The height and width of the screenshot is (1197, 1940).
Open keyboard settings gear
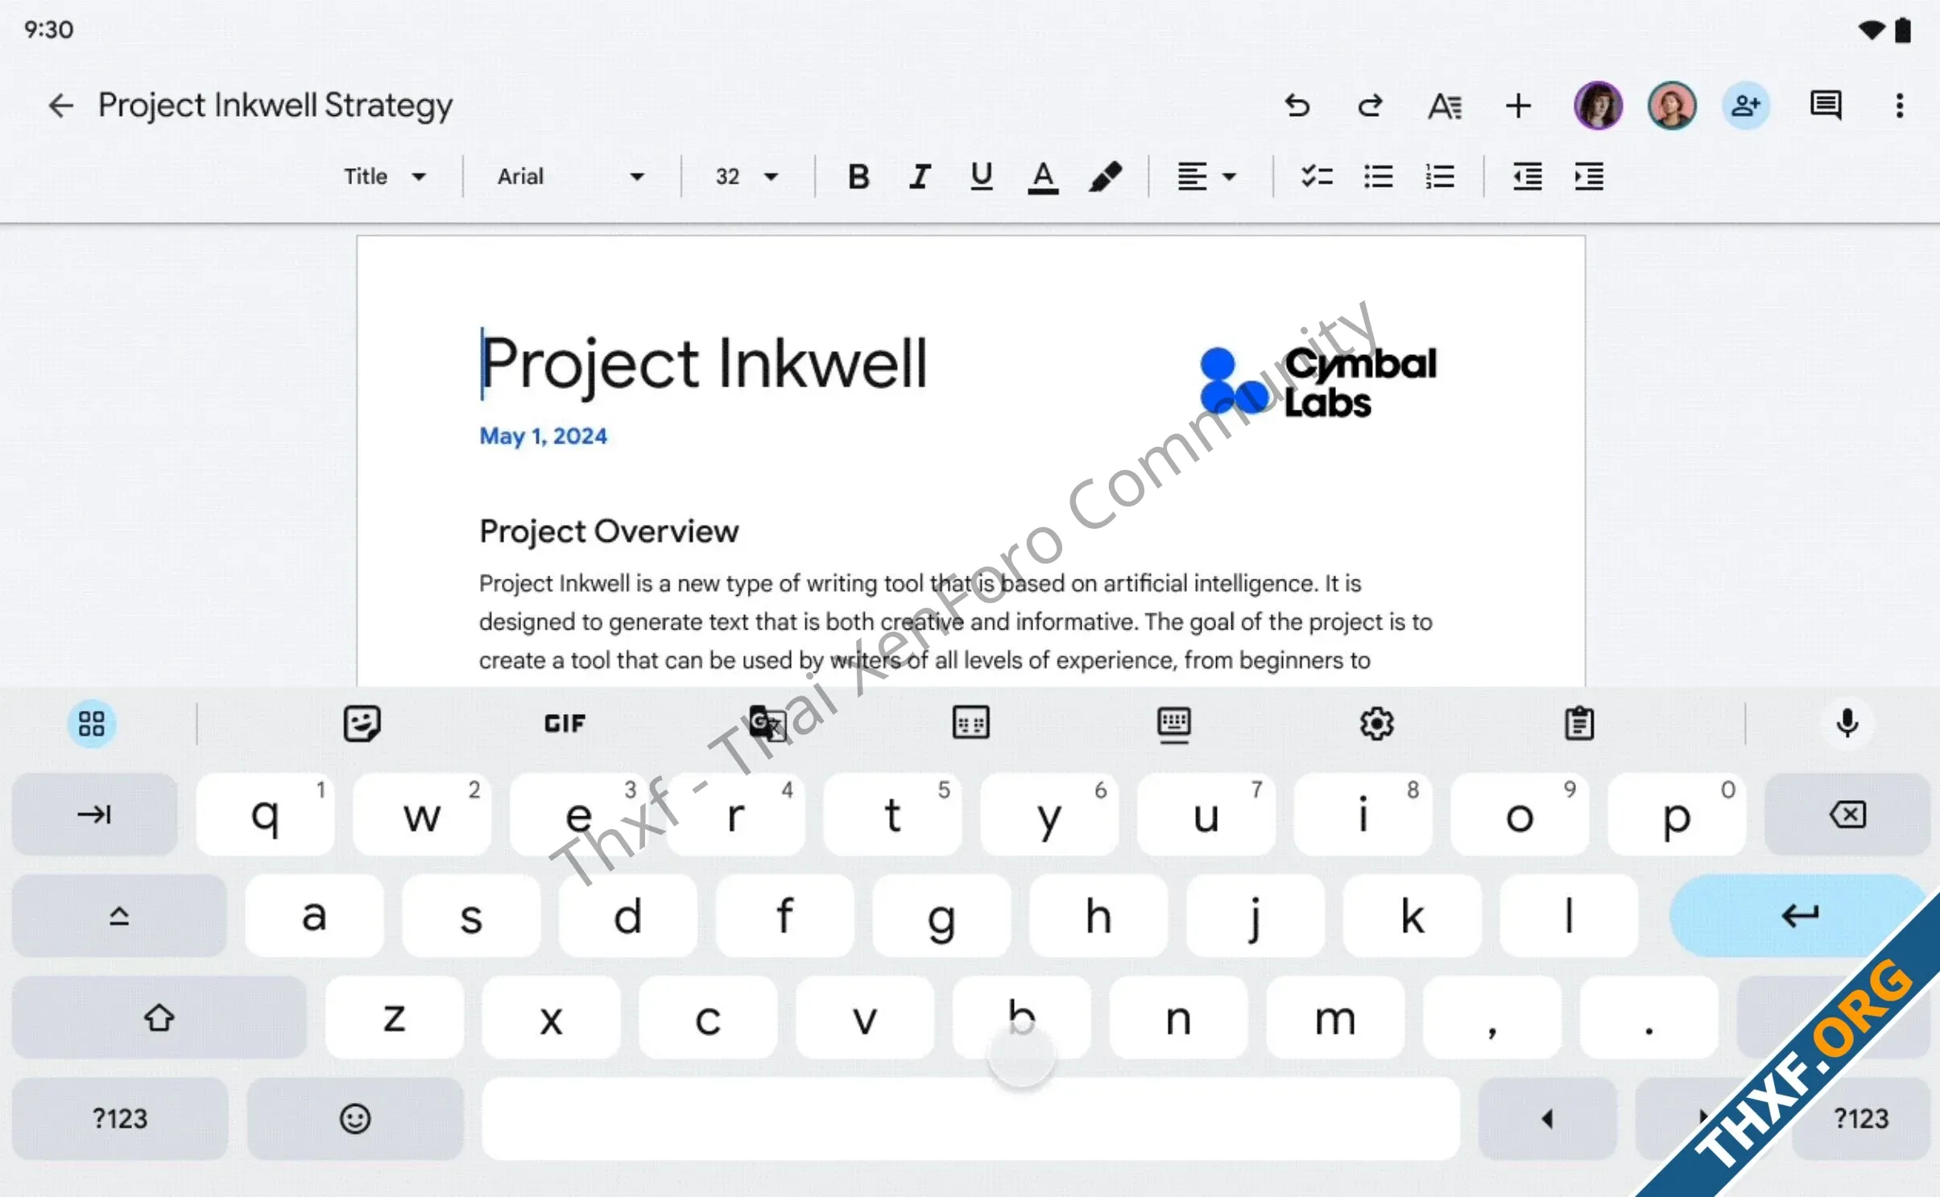tap(1376, 723)
